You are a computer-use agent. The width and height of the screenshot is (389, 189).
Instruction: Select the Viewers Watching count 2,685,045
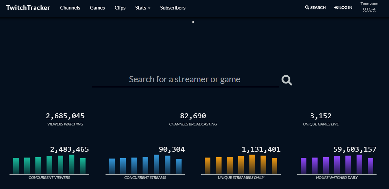[65, 116]
